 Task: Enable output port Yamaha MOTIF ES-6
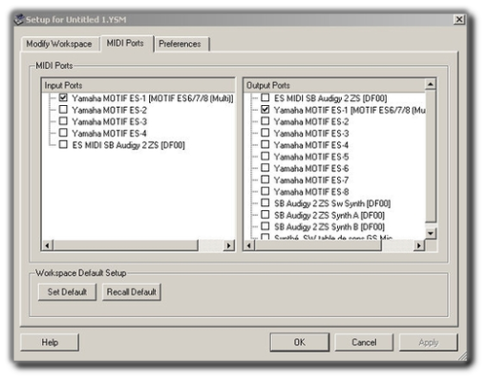tap(266, 168)
